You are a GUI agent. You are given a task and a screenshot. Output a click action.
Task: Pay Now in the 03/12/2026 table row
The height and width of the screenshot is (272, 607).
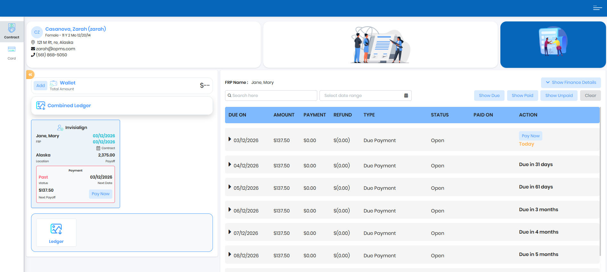point(530,136)
